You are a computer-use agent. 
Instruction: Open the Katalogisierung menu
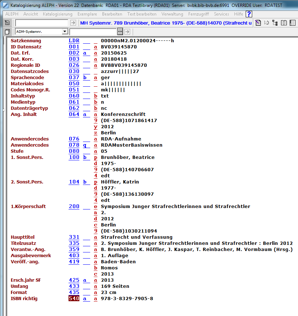[x=57, y=14]
